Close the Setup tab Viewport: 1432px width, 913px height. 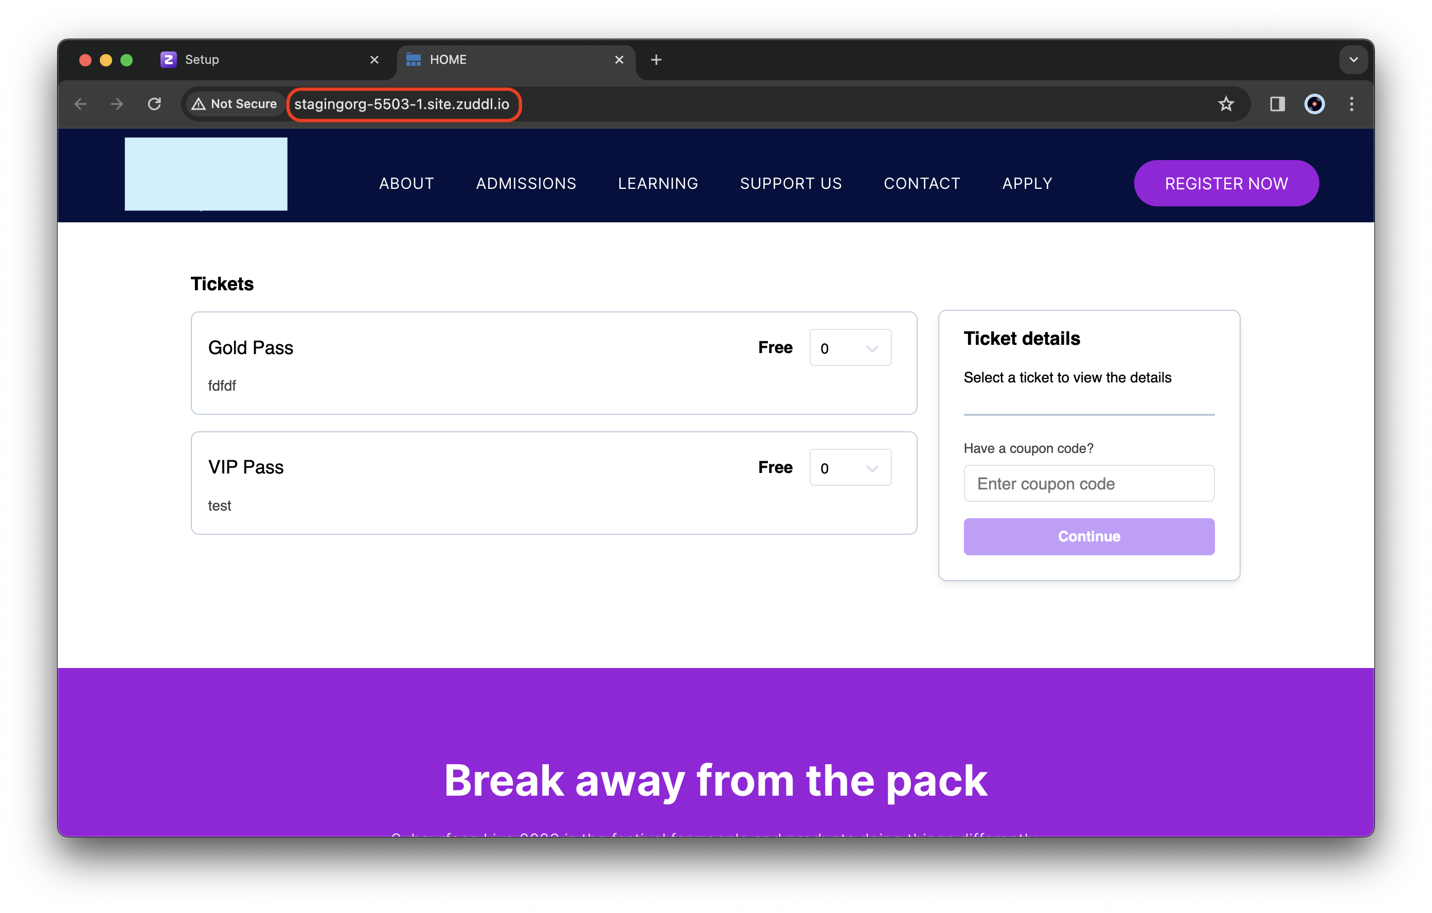374,60
